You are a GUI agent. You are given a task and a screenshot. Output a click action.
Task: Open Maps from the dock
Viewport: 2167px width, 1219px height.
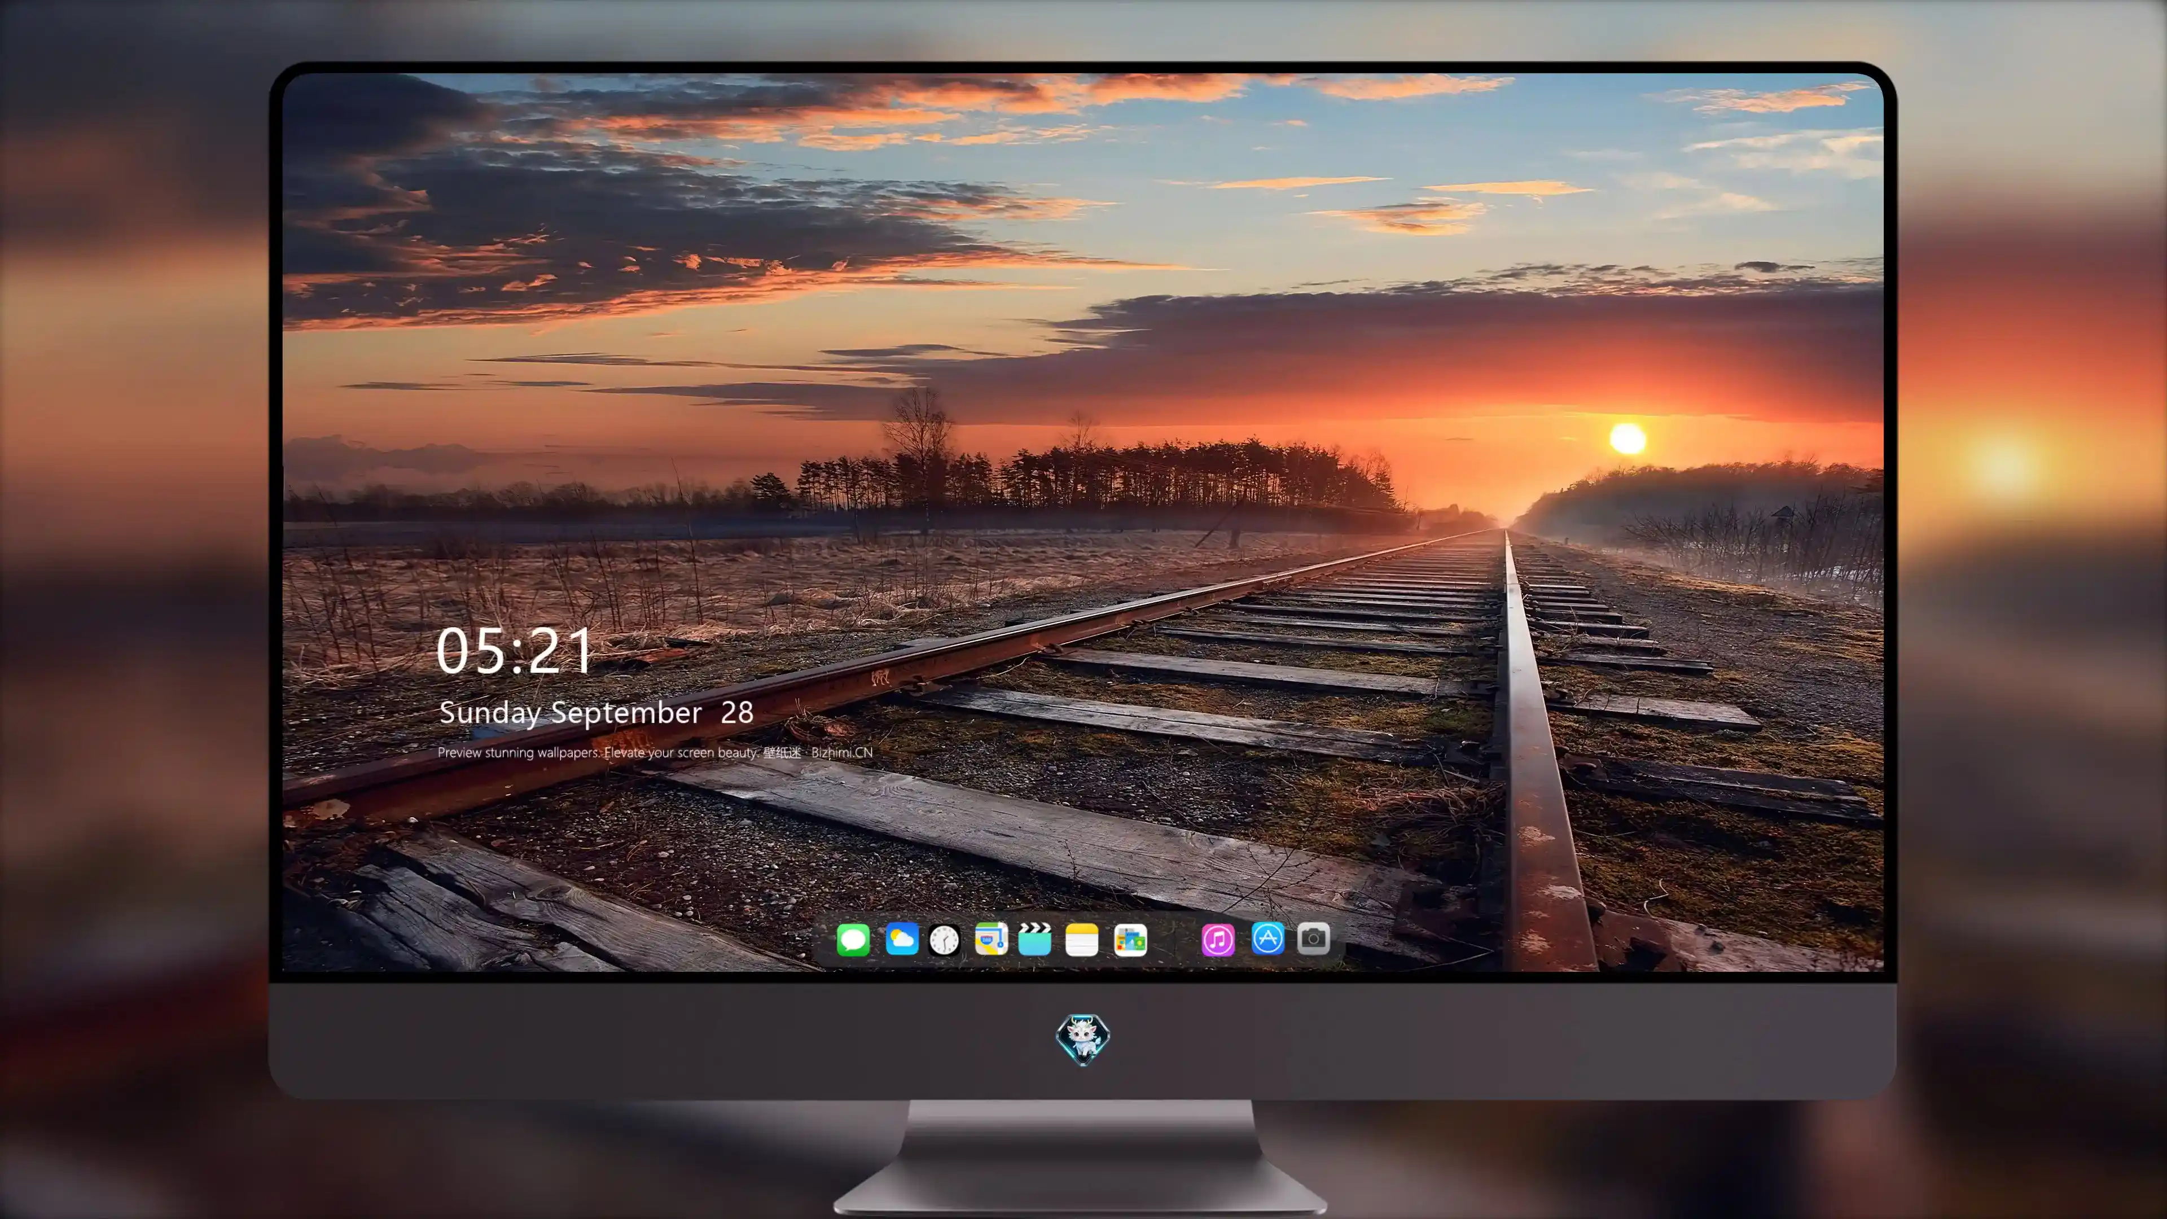[991, 938]
